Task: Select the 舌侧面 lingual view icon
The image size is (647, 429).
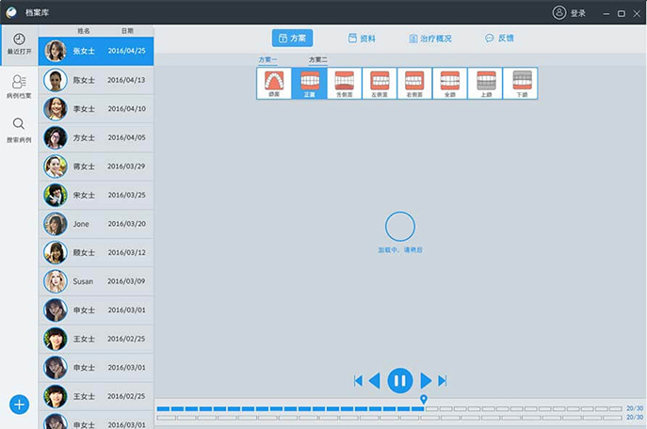Action: (345, 83)
